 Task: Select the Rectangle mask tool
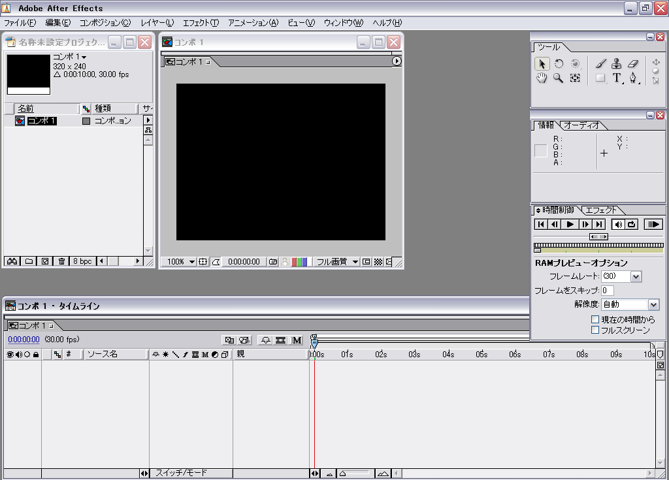(x=600, y=78)
